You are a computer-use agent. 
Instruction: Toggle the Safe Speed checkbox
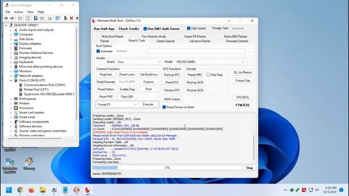[189, 28]
